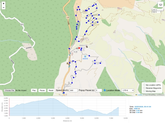
Task: Start playback with Play button
Action: 34,91
